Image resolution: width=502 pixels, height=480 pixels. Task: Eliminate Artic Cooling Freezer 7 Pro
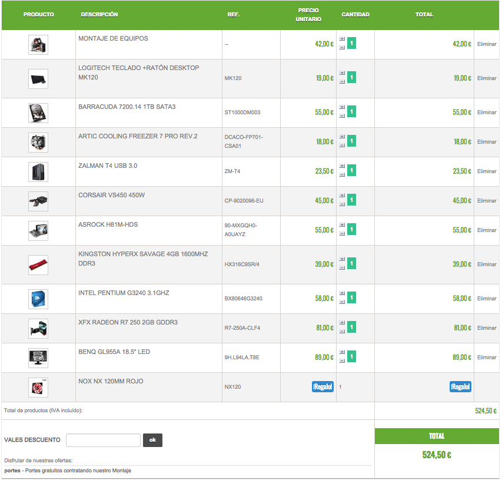pos(487,142)
